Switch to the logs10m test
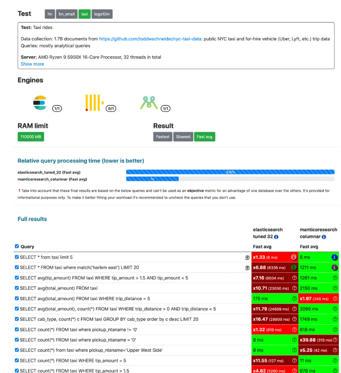Screen dimensions: 341x373 click(102, 14)
